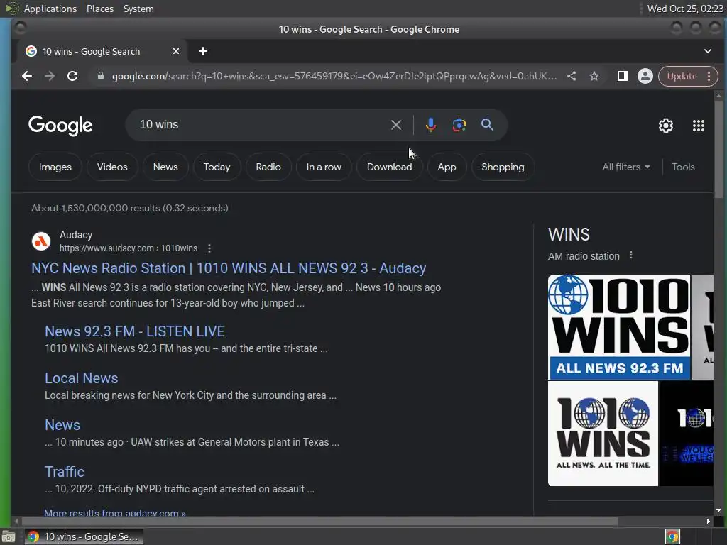Click the scroll right arrow
Viewport: 727px width, 545px height.
point(708,522)
